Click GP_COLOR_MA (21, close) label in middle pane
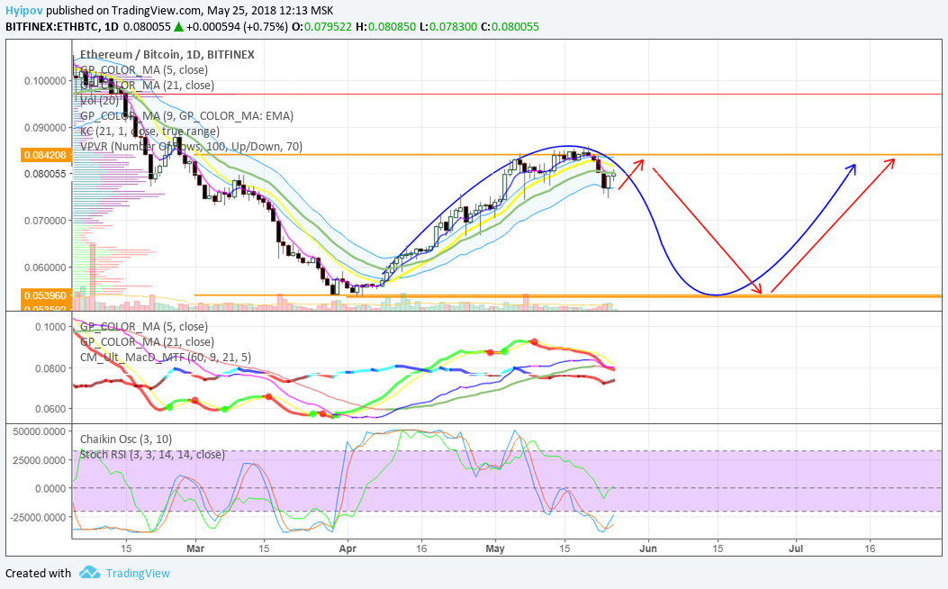This screenshot has width=948, height=589. 147,341
